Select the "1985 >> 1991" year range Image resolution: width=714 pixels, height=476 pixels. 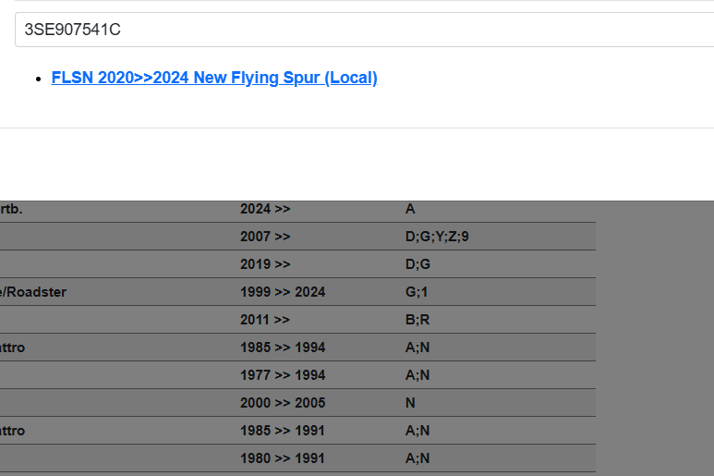(283, 431)
